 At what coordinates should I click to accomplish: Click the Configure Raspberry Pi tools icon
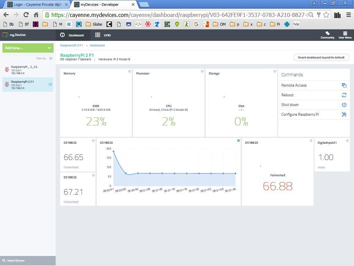click(344, 114)
